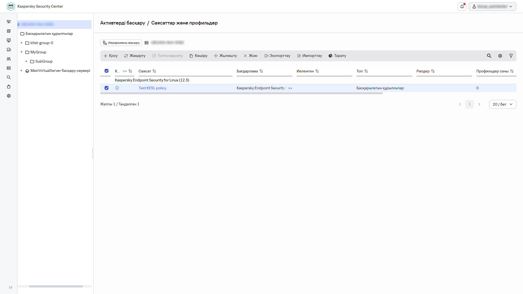The image size is (523, 294).
Task: Click Көшіру toolbar item
Action: click(198, 56)
